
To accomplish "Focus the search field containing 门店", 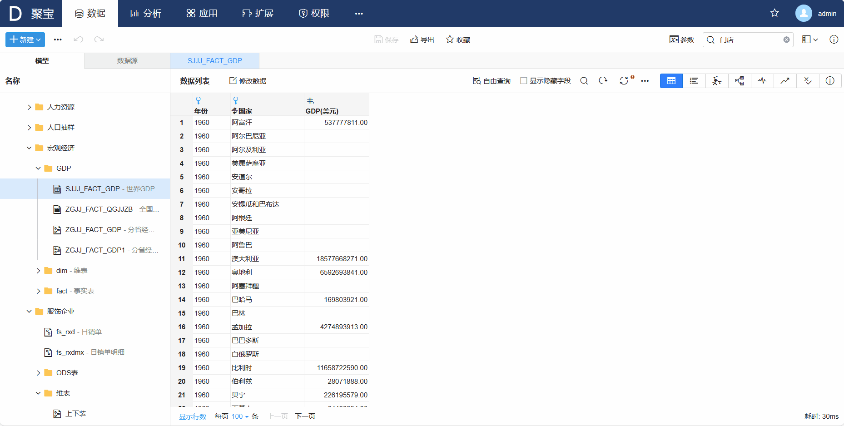I will tap(748, 40).
